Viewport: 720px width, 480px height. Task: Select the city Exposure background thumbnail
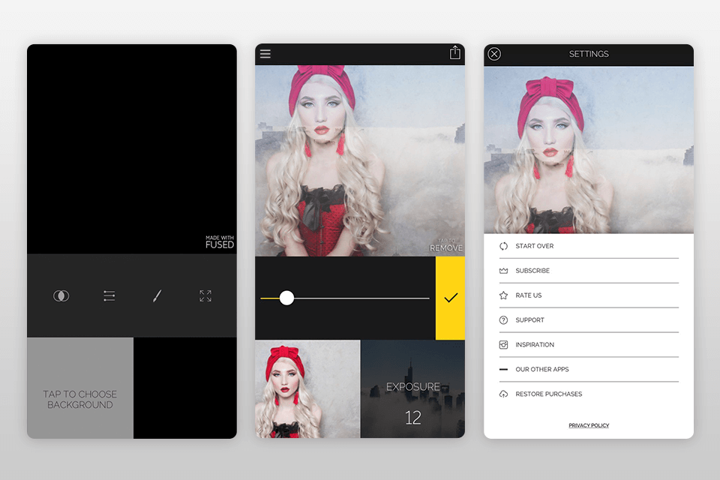click(x=412, y=389)
